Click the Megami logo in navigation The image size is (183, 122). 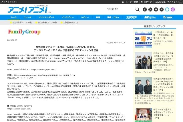pyautogui.click(x=150, y=17)
